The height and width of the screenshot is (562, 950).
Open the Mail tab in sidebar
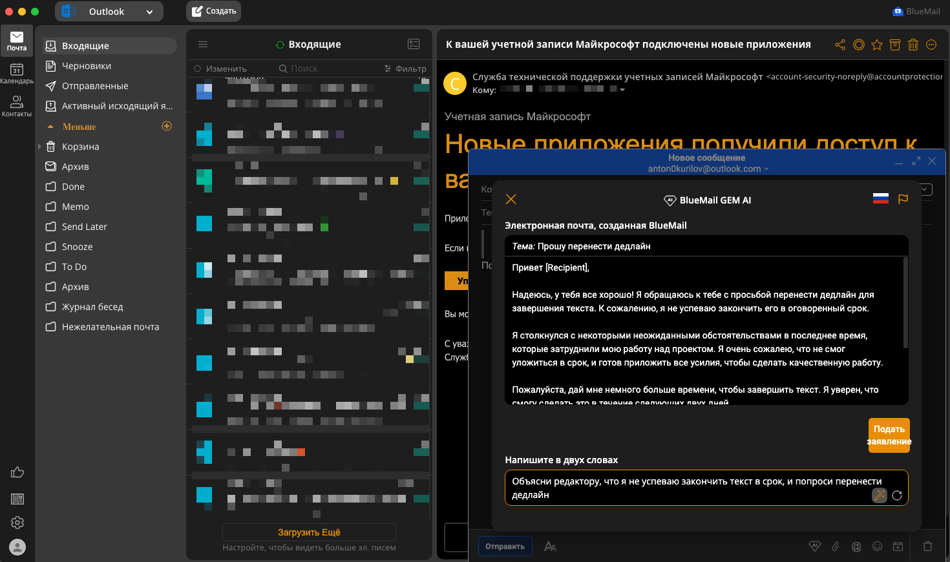point(17,41)
